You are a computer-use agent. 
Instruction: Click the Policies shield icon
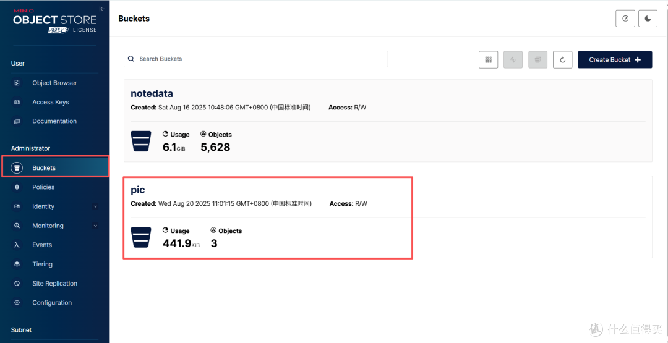(17, 187)
